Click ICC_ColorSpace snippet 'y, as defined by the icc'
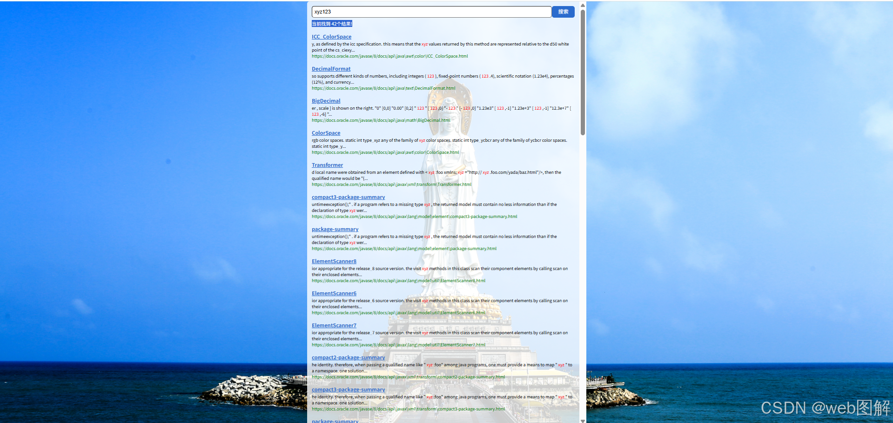 coord(440,47)
